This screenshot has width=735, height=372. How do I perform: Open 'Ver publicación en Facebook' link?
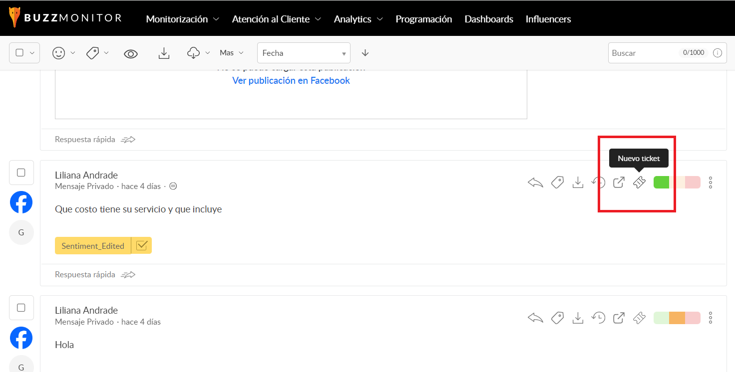click(x=291, y=80)
